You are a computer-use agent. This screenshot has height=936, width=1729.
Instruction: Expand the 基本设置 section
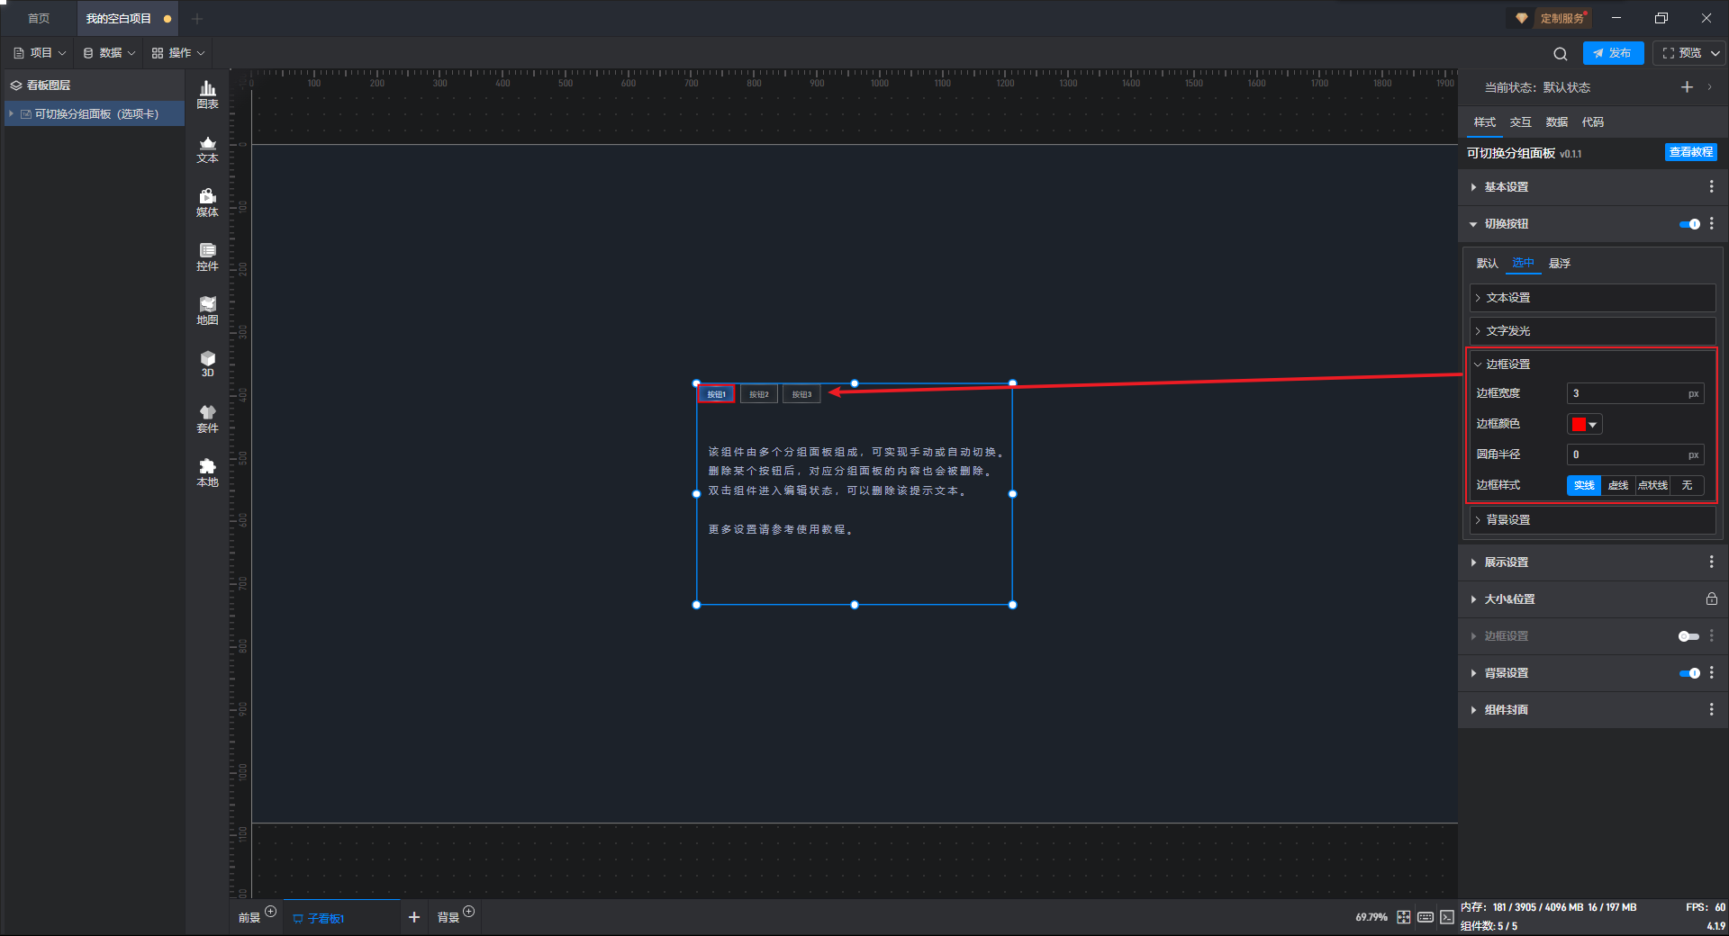point(1506,187)
